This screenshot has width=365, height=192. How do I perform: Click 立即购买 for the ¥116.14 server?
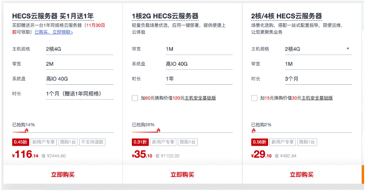pos(63,175)
